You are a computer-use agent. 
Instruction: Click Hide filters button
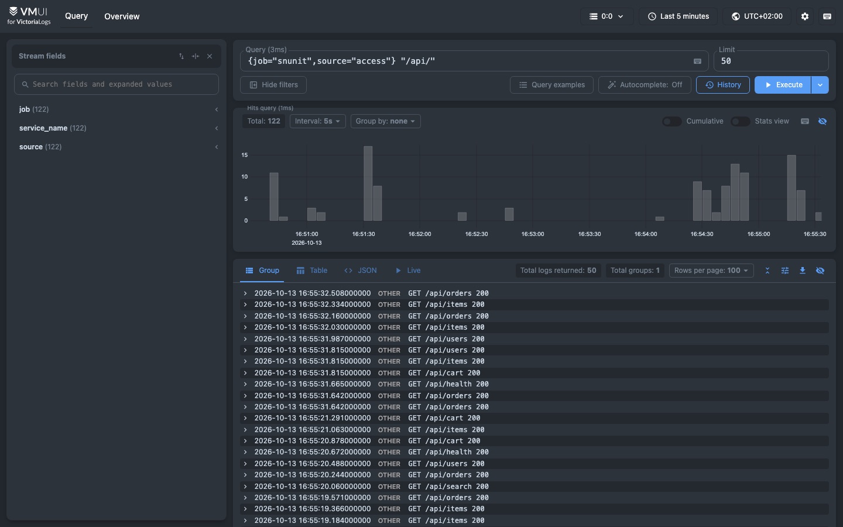273,85
